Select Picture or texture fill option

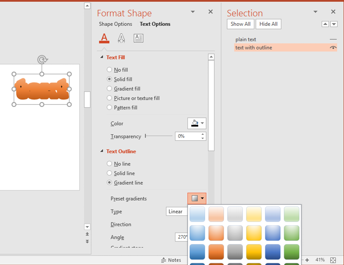pos(109,98)
